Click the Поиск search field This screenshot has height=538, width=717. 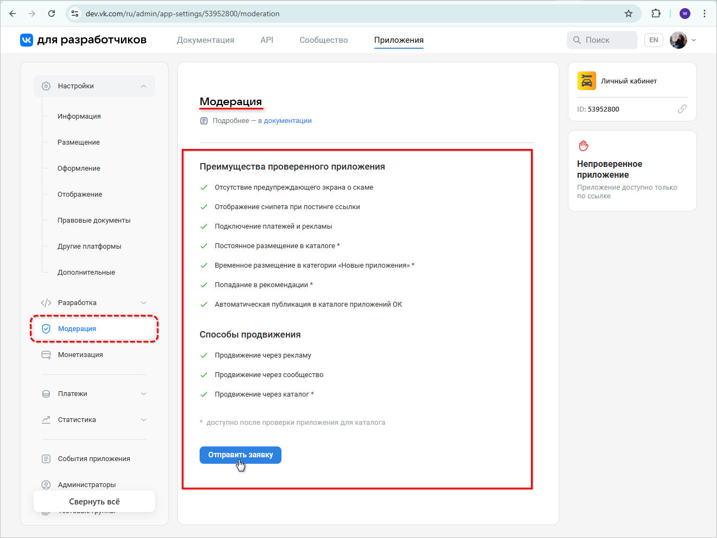tap(602, 40)
